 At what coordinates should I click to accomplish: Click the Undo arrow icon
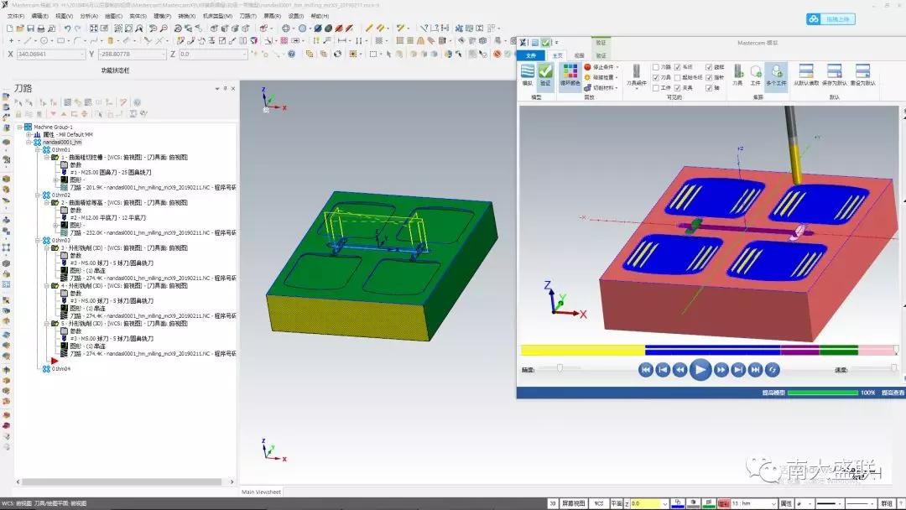coord(68,29)
